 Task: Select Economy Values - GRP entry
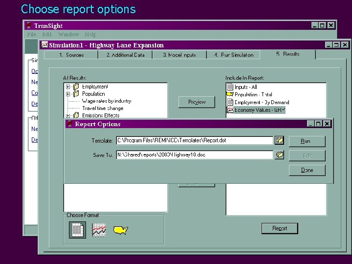pyautogui.click(x=260, y=110)
